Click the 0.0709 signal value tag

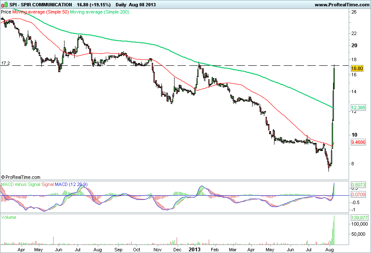click(358, 194)
